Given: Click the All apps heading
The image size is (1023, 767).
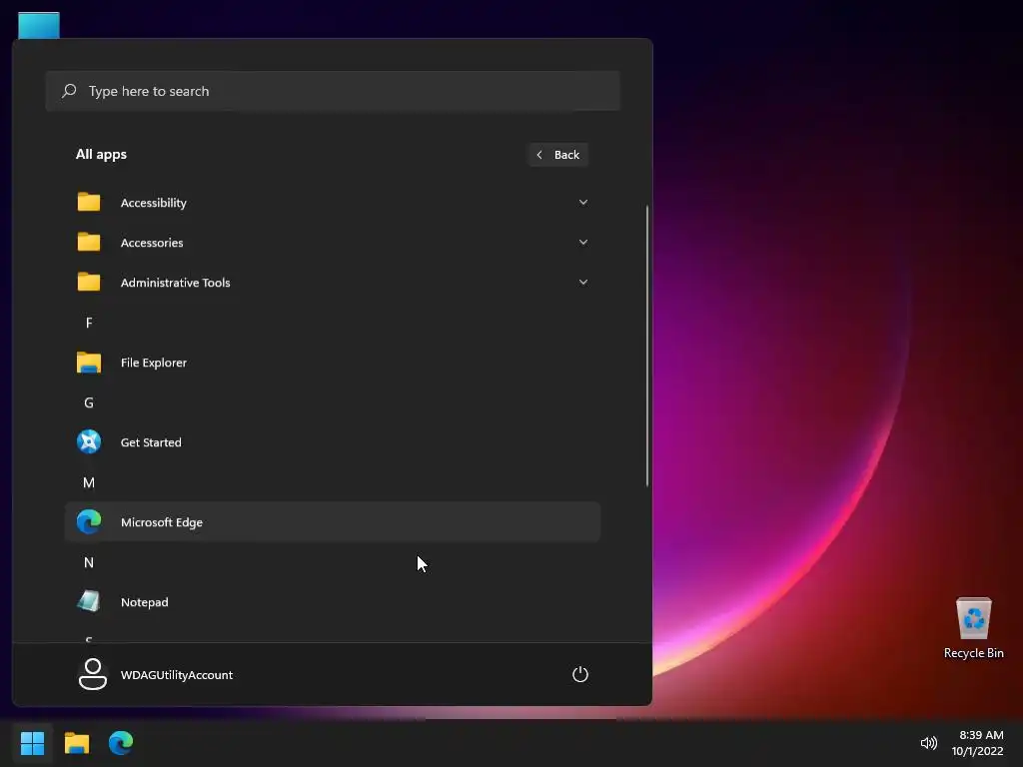Looking at the screenshot, I should coord(101,155).
